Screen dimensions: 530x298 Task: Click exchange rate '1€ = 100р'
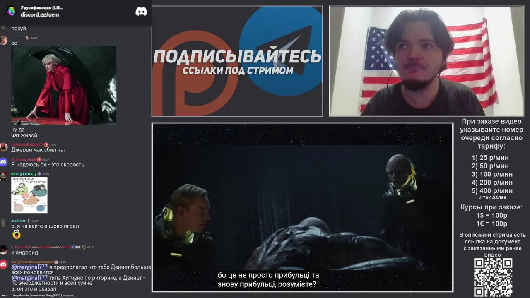(x=492, y=223)
